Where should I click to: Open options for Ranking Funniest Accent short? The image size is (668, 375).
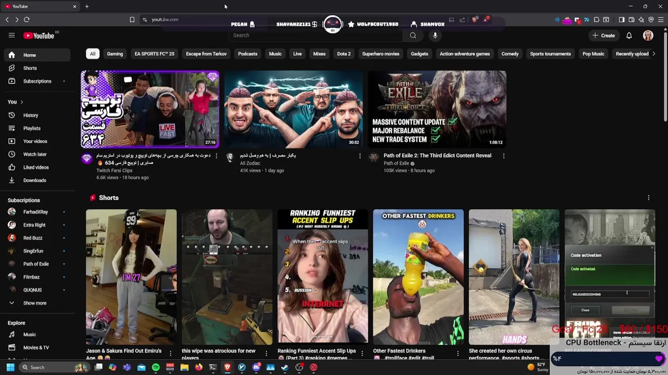coord(362,354)
